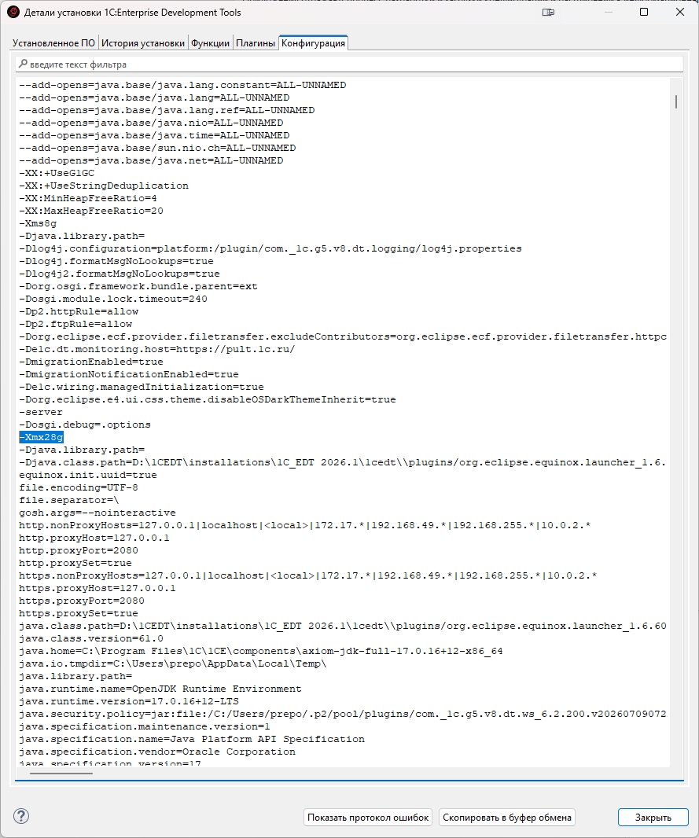
Task: Click the java.class.version=61.0 line
Action: click(x=91, y=638)
